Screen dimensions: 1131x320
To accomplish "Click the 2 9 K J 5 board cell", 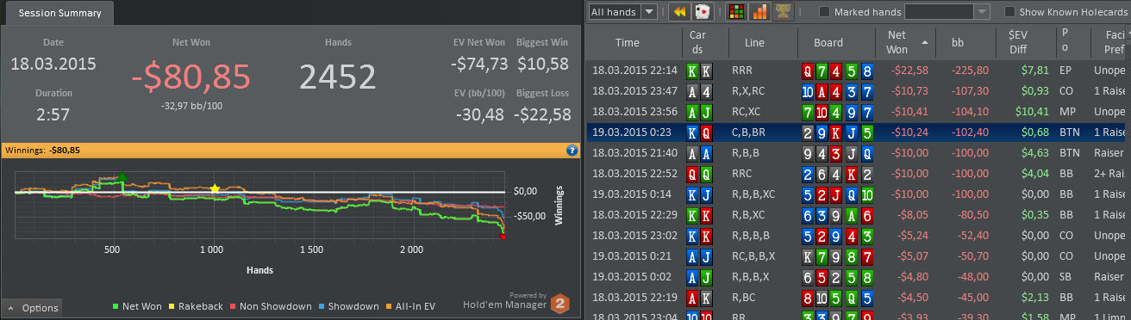I will (x=837, y=132).
